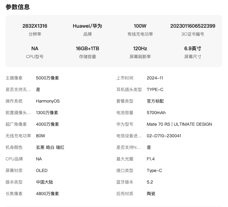Click the 02-D710-230041 telecom license number
228x207 pixels.
pyautogui.click(x=164, y=136)
